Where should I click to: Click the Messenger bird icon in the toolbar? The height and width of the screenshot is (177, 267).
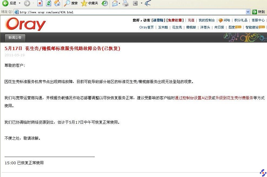(148, 3)
